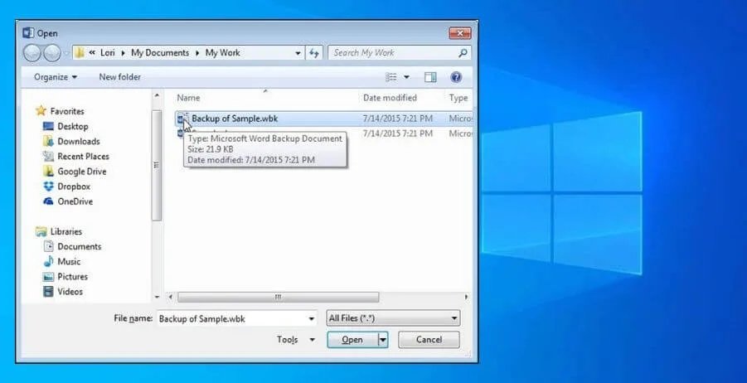This screenshot has height=383, width=747.
Task: Select the Backup of Sample.wbk file
Action: click(324, 119)
